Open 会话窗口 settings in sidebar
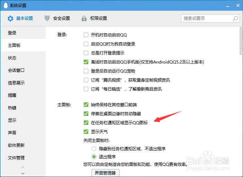This screenshot has height=177, width=243. point(23,70)
